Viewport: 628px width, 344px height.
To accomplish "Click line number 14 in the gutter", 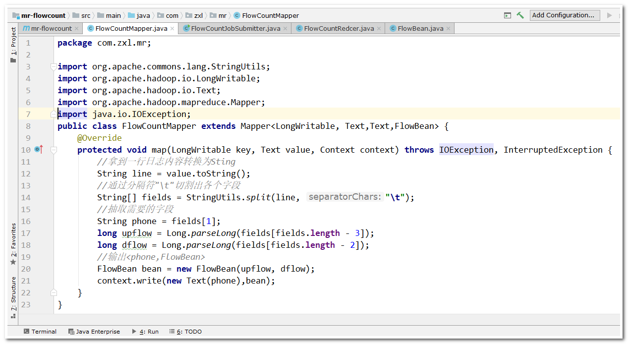I will tap(26, 197).
